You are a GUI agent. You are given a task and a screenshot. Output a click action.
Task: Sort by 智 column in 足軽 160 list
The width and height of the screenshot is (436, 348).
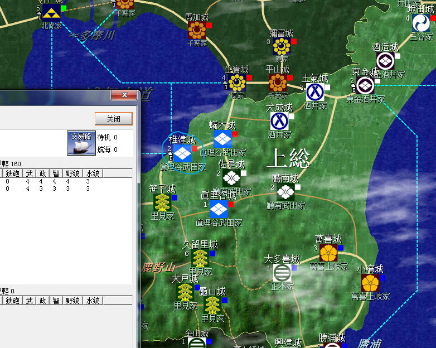click(56, 173)
